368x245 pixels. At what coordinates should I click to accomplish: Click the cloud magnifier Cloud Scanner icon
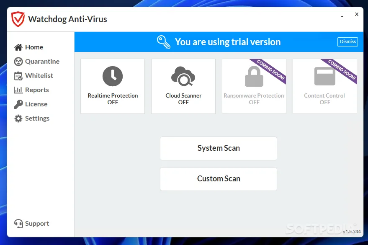click(x=183, y=77)
